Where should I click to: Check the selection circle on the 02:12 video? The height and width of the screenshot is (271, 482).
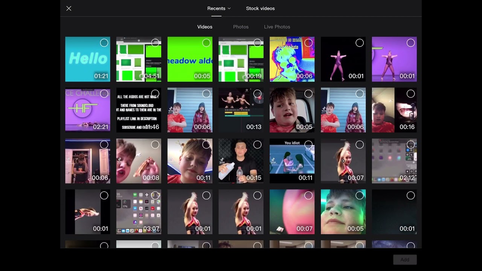coord(410,145)
